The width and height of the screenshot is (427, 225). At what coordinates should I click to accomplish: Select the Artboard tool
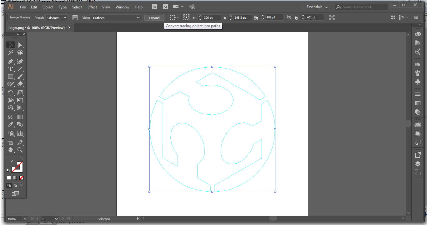pos(11,142)
